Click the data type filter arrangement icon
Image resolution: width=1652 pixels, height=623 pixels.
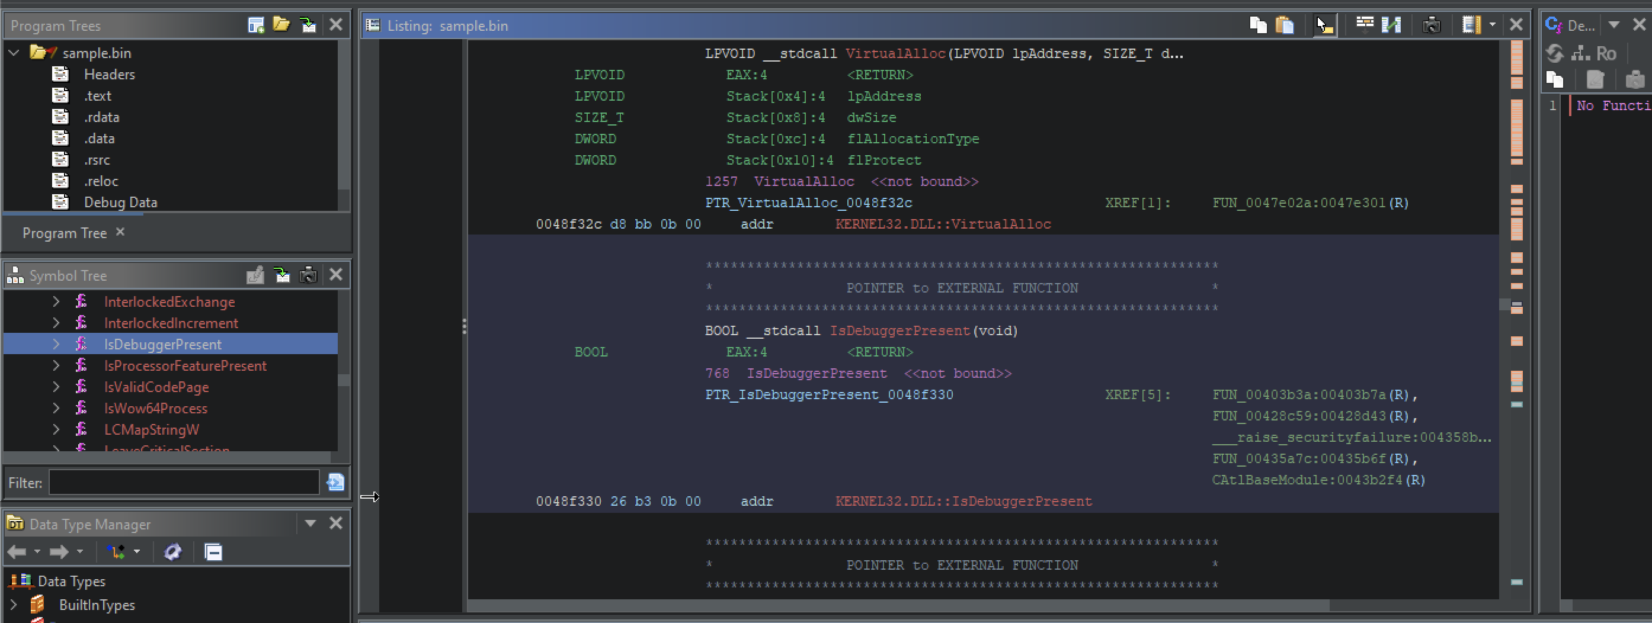(x=116, y=552)
